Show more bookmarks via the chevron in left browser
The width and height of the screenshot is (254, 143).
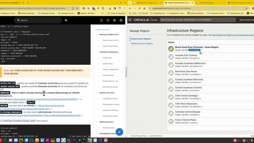tap(102, 13)
